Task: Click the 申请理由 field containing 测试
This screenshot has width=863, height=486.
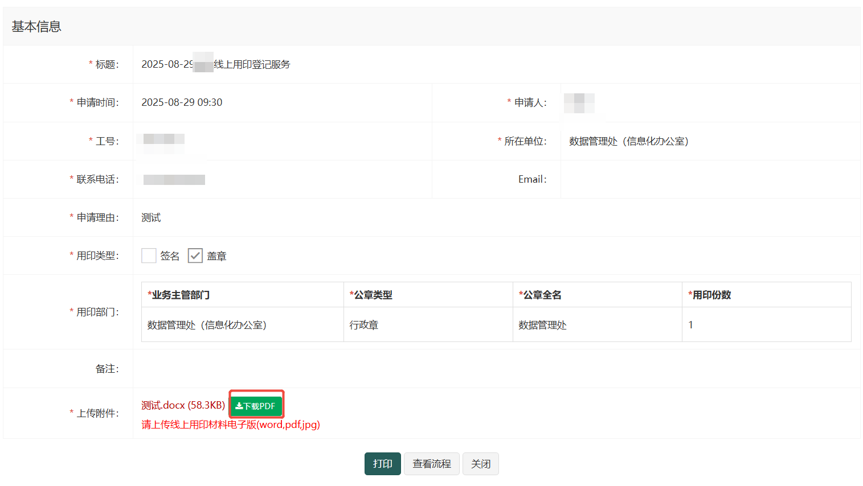Action: click(x=151, y=217)
